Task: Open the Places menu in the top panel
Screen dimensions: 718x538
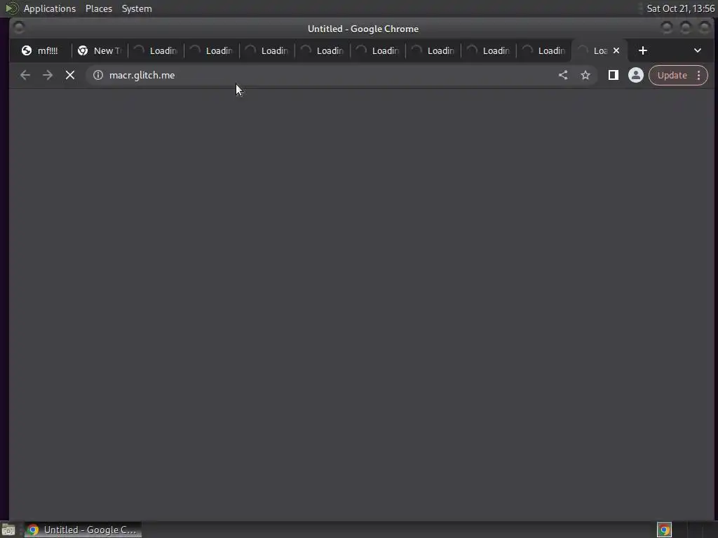Action: (99, 8)
